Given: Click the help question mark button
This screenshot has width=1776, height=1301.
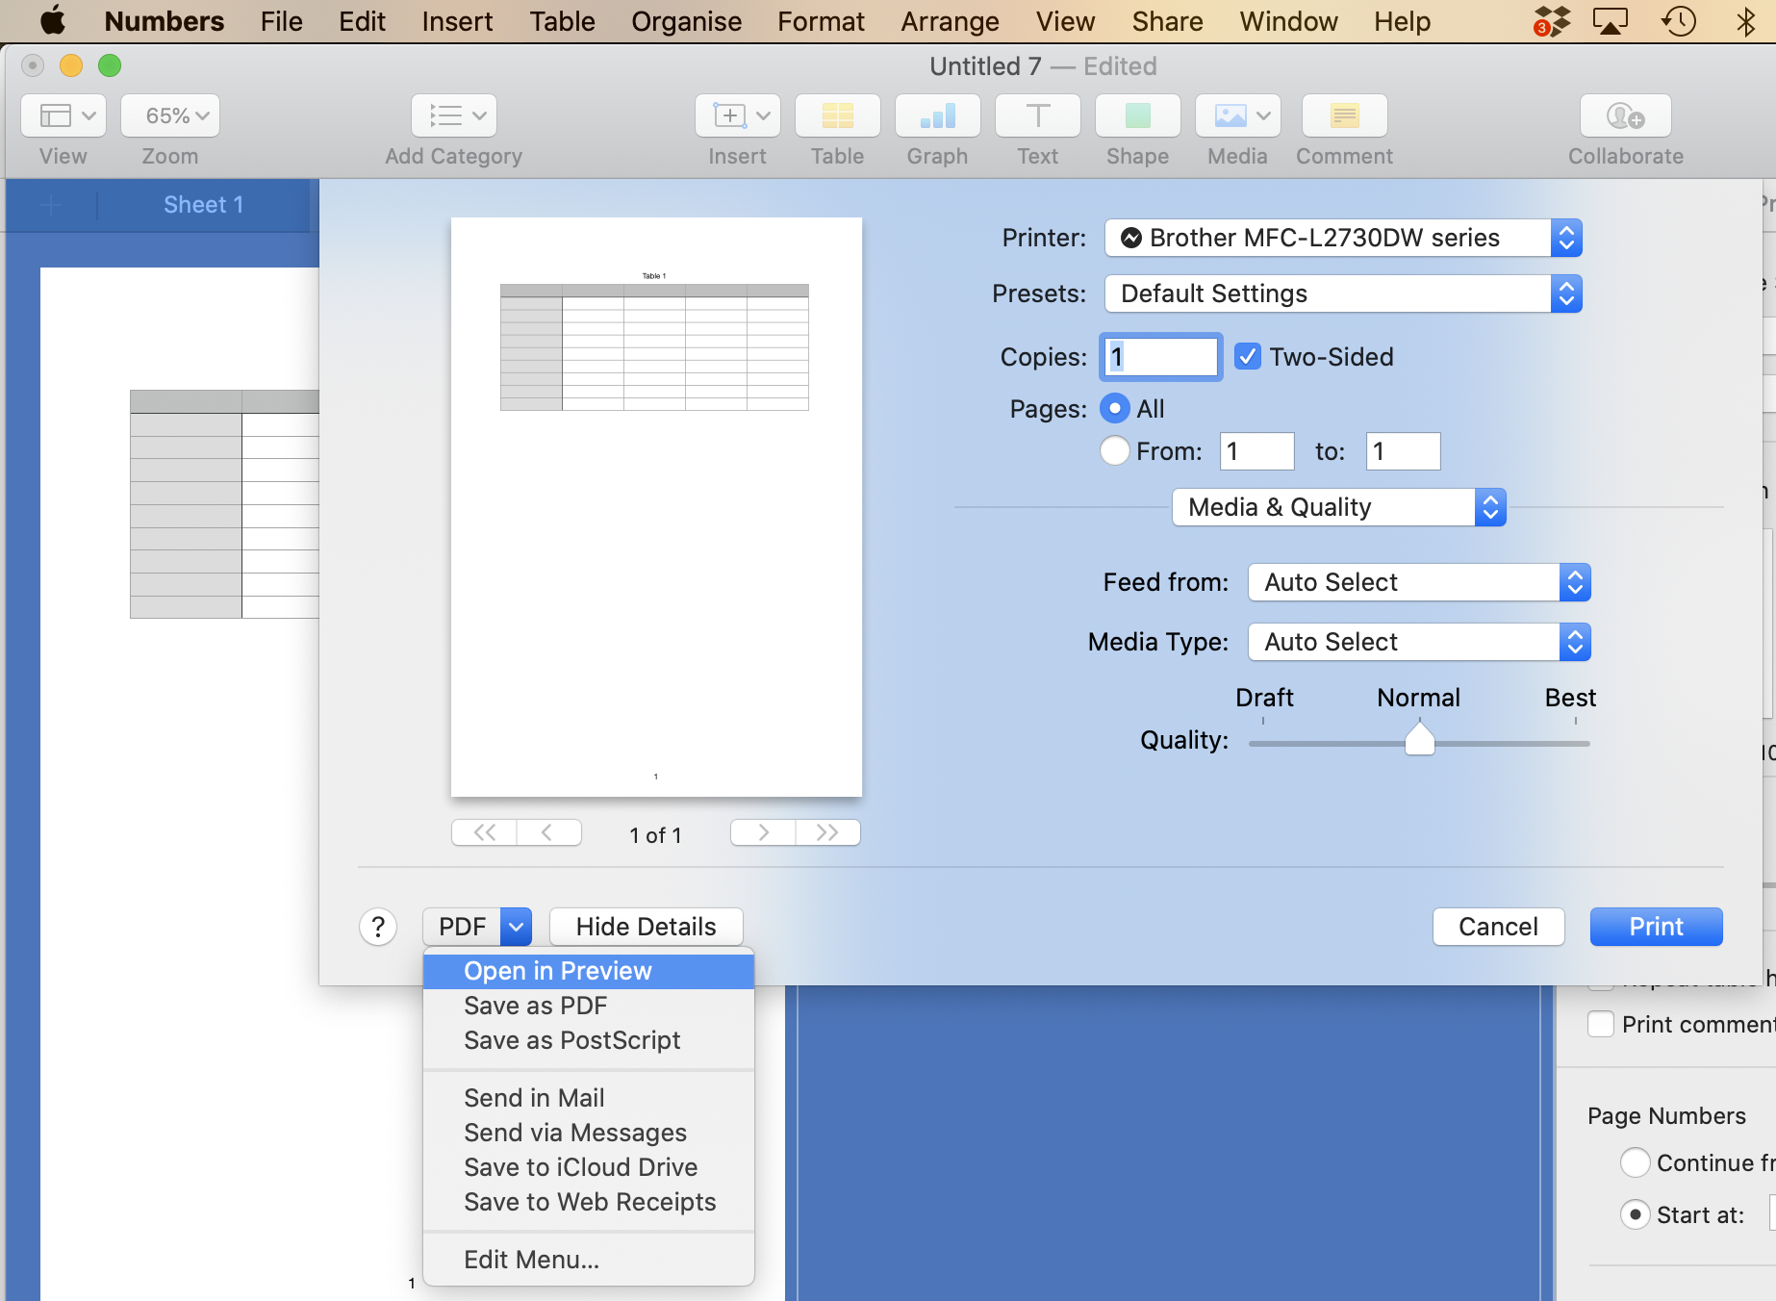Looking at the screenshot, I should [378, 927].
